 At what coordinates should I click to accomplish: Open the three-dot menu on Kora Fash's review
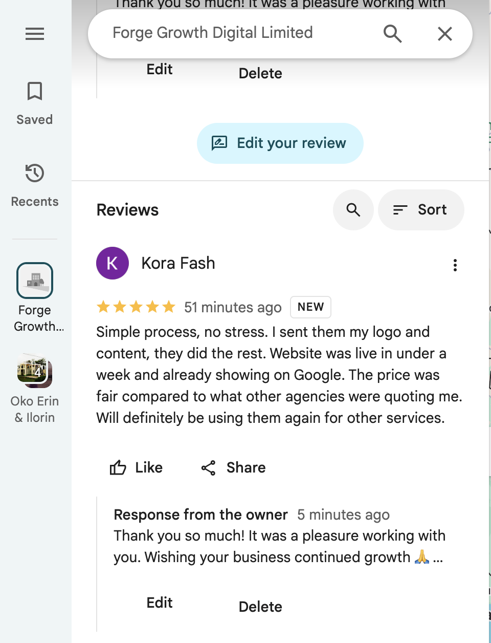coord(455,265)
